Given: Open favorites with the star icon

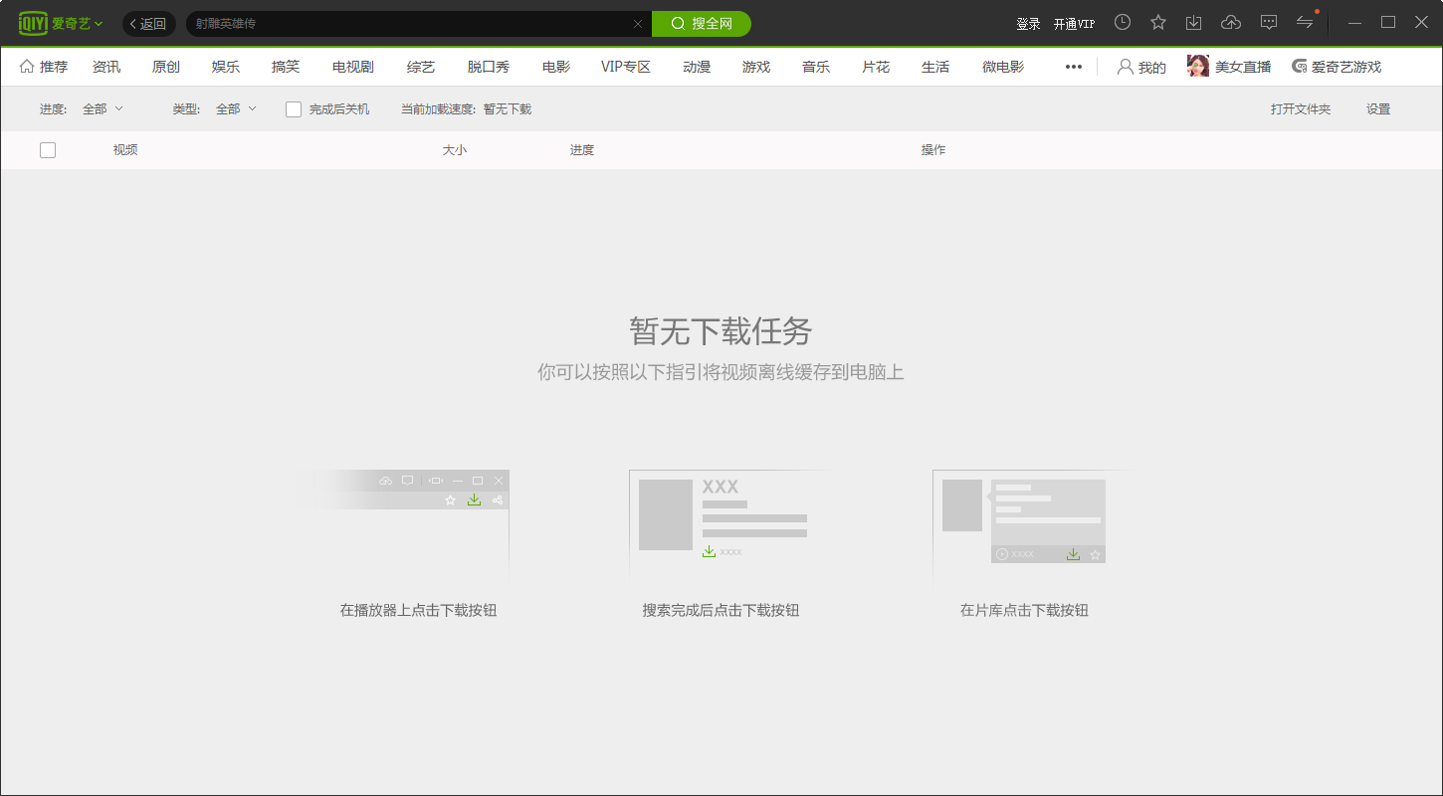Looking at the screenshot, I should (1158, 21).
